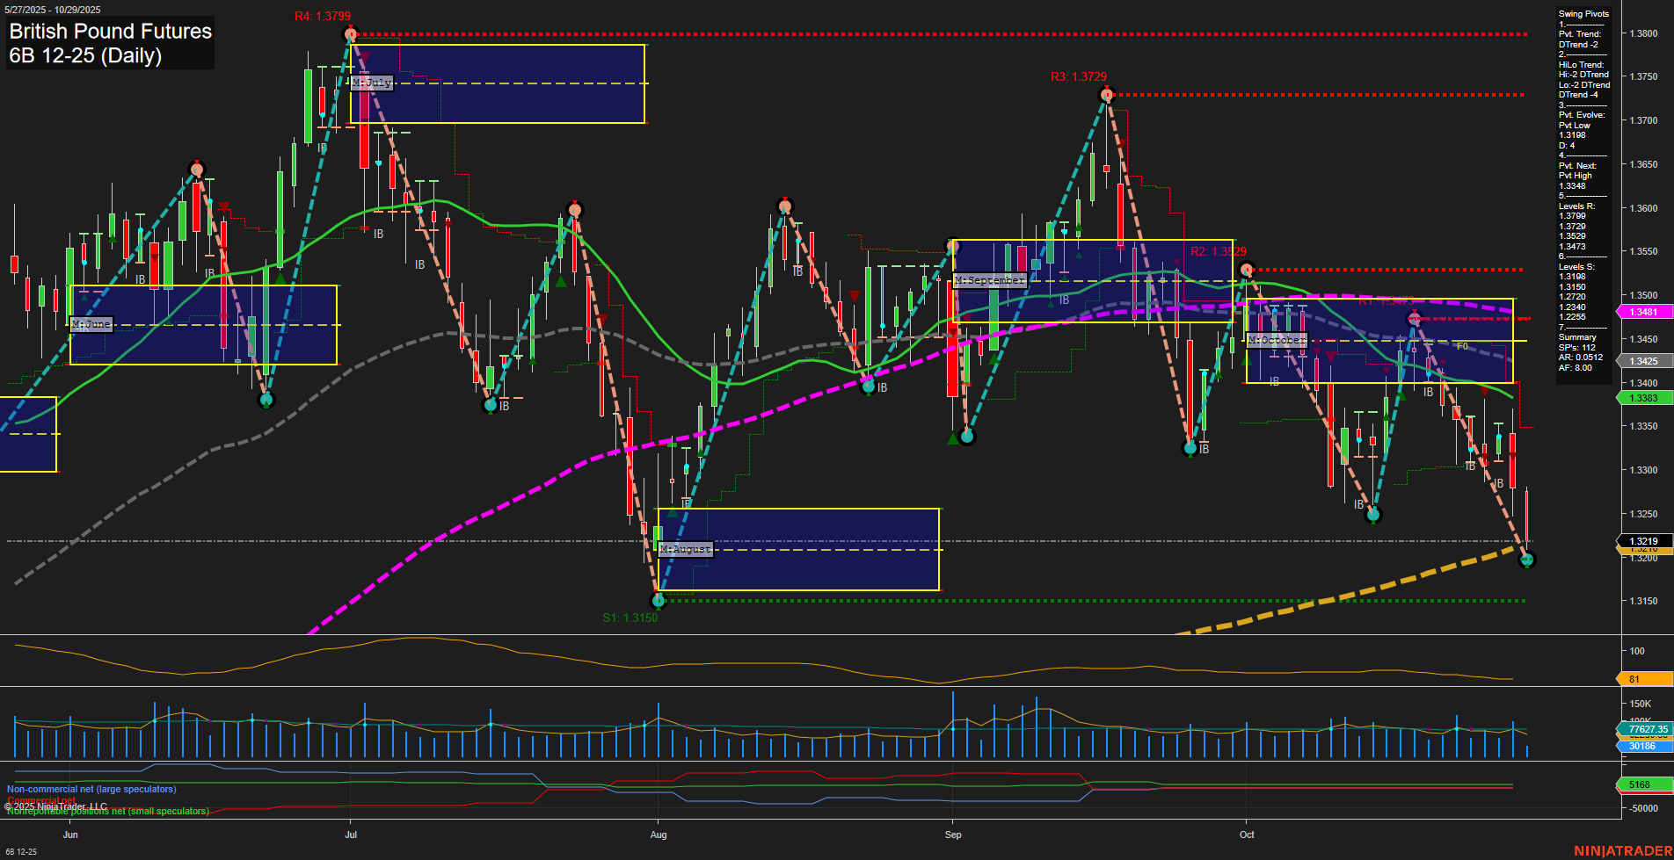Click the R4: 1.3799 resistance label
This screenshot has height=860, width=1674.
click(324, 15)
